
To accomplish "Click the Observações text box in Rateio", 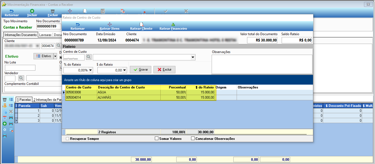I will (262, 64).
